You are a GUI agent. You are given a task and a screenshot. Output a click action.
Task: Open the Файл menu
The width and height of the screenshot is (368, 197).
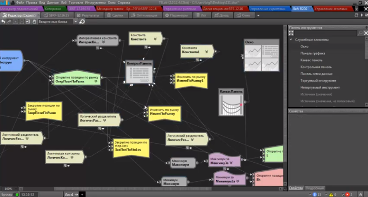pos(20,2)
